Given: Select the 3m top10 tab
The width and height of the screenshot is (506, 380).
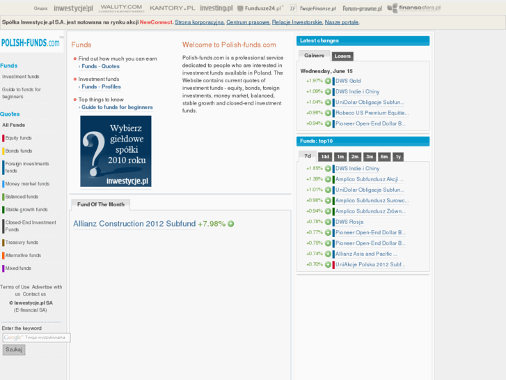Looking at the screenshot, I should 370,157.
